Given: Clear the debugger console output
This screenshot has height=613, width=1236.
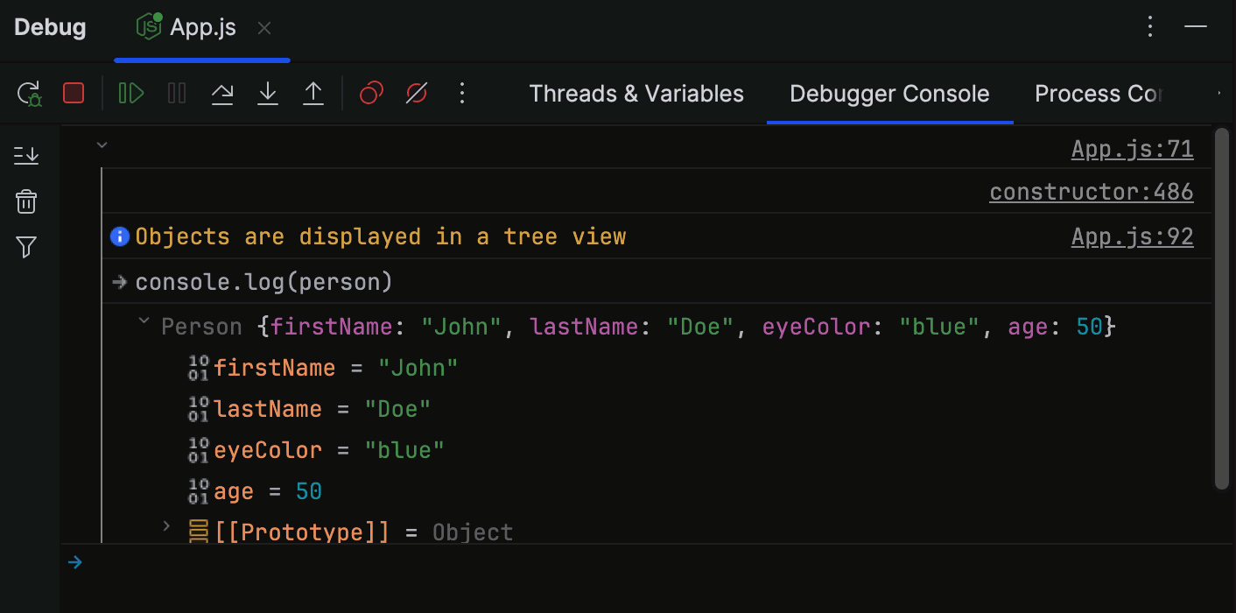Looking at the screenshot, I should coord(26,201).
